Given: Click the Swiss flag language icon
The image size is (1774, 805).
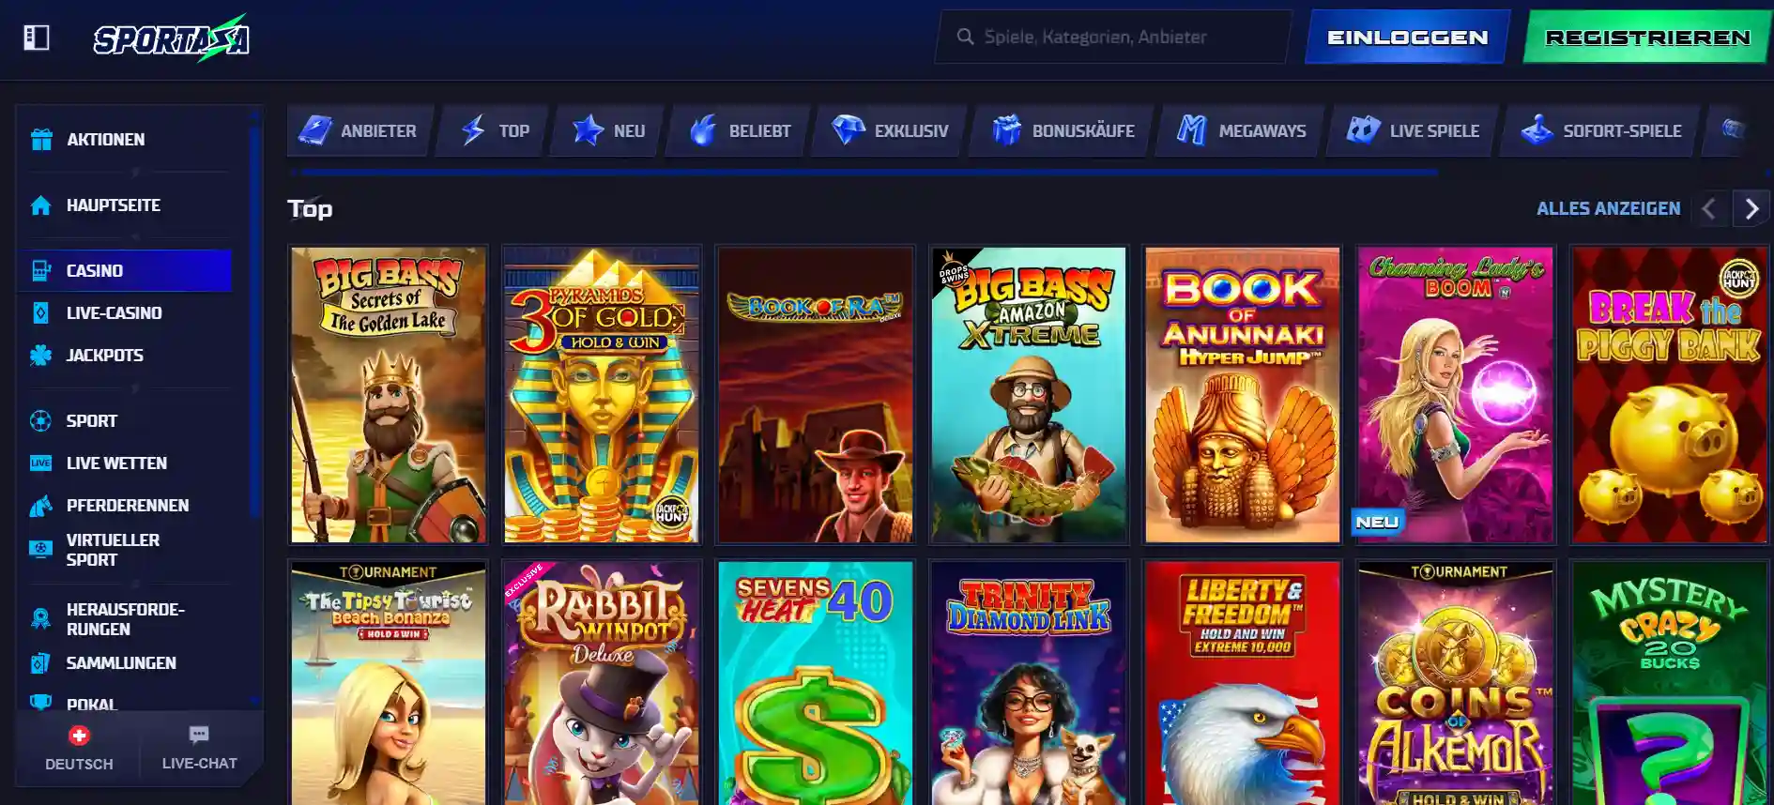Looking at the screenshot, I should coord(79,736).
